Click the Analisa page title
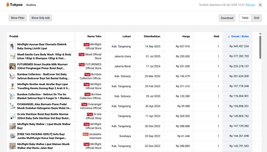Image resolution: width=267 pixels, height=152 pixels. pyautogui.click(x=31, y=5)
